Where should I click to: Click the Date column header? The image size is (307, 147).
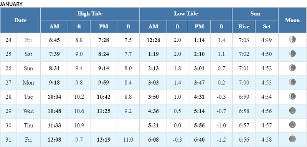point(20,20)
